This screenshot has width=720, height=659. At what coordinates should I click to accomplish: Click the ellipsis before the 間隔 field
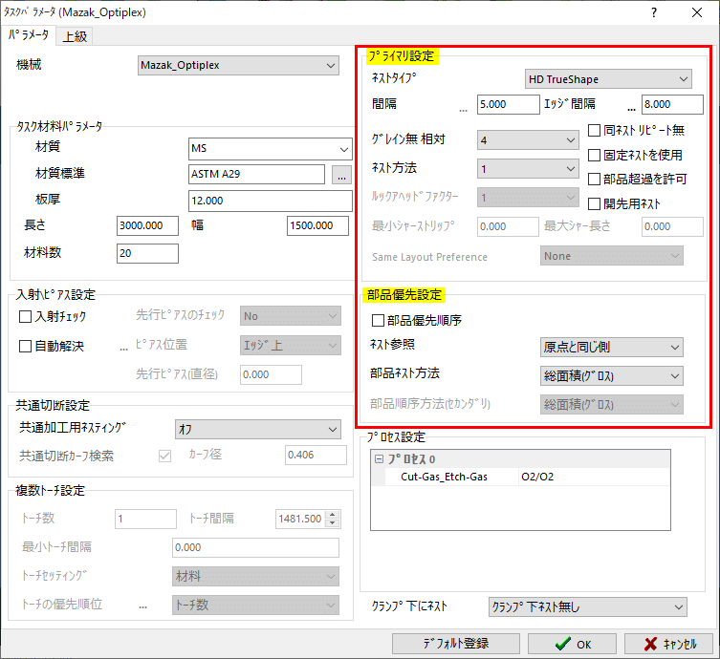click(x=463, y=108)
